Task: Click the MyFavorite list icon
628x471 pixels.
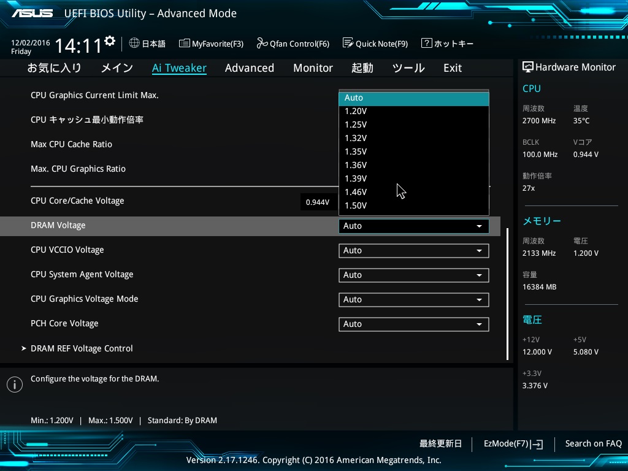Action: coord(184,44)
